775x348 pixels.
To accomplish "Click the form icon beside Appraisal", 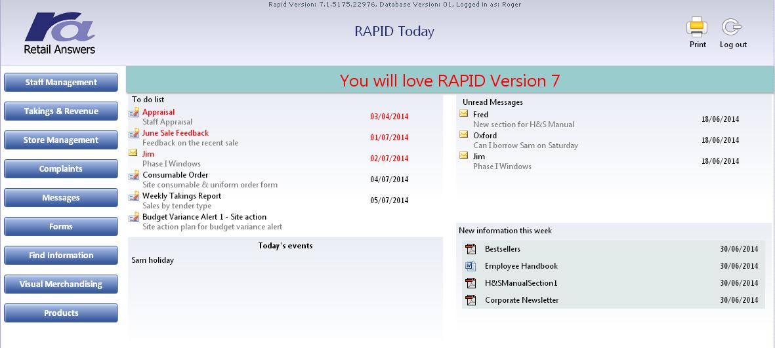I will tap(133, 113).
